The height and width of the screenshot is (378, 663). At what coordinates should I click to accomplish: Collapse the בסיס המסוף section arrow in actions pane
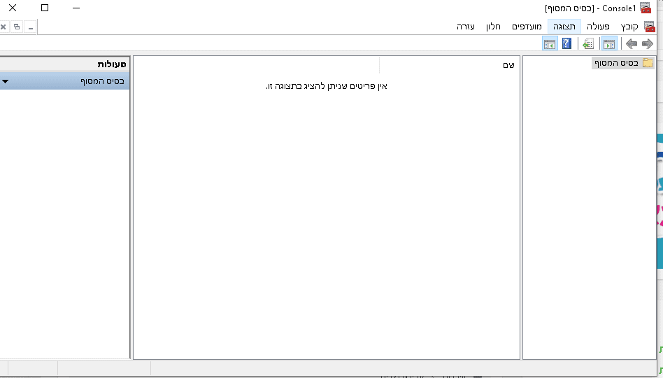coord(5,80)
